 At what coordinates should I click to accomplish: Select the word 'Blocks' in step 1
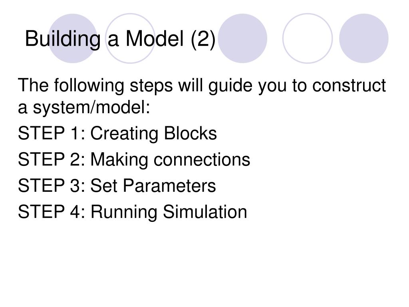191,134
